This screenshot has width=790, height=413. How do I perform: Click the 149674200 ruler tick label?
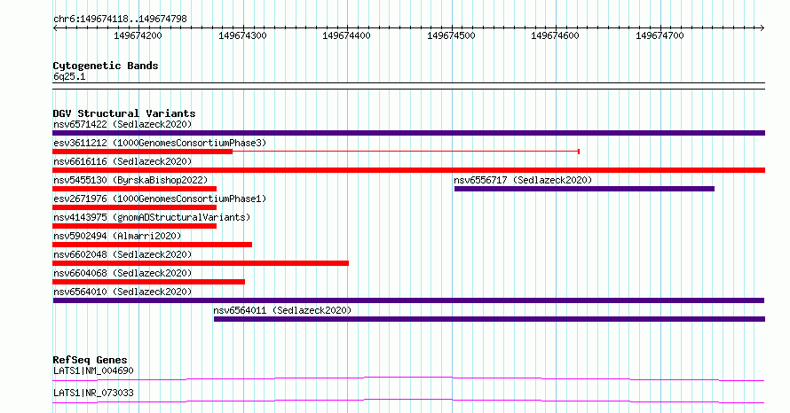click(138, 35)
